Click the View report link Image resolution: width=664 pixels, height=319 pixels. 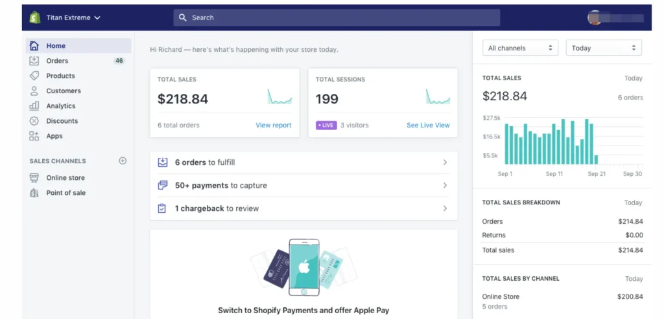(x=274, y=125)
